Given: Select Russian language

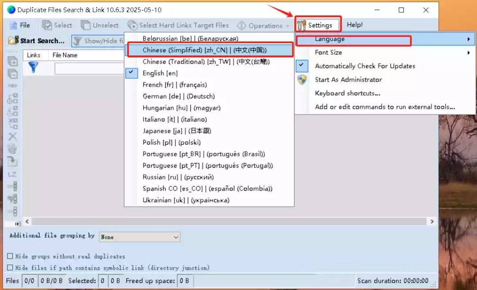Looking at the screenshot, I should click(x=209, y=177).
